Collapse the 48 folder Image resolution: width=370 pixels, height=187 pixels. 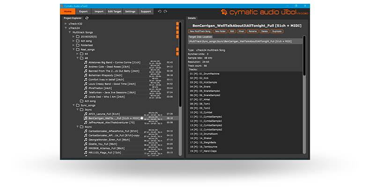pos(77,58)
